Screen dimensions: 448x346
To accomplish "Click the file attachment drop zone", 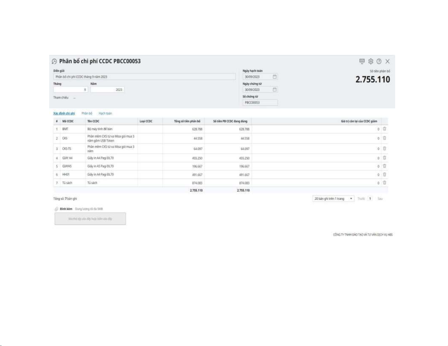I will pos(90,219).
